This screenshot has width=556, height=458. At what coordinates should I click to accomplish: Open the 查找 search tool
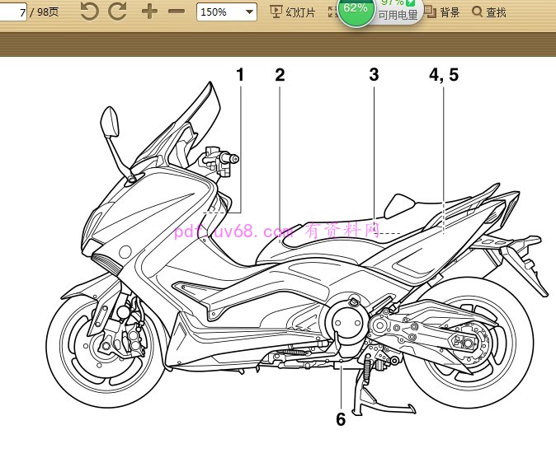pos(489,12)
